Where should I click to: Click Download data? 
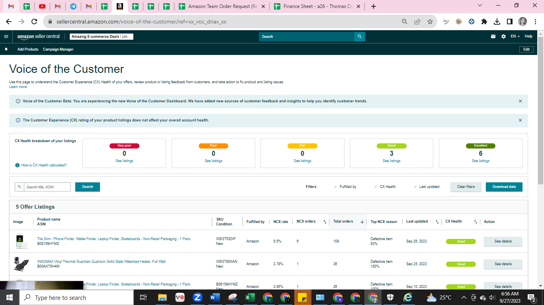coord(504,187)
